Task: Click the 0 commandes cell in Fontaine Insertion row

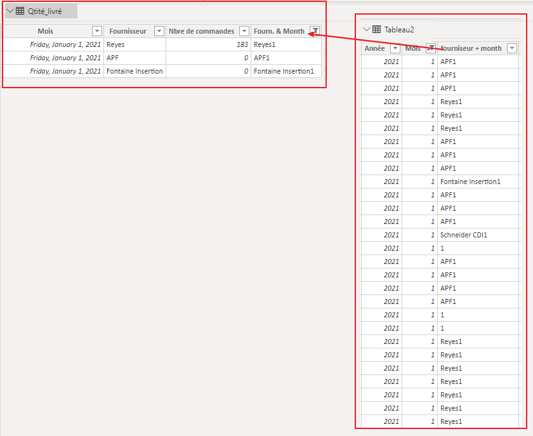Action: pyautogui.click(x=208, y=71)
